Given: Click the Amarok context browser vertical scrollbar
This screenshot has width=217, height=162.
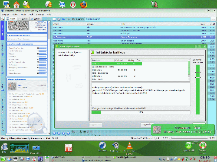Looking at the screenshot, I should point(49,78).
